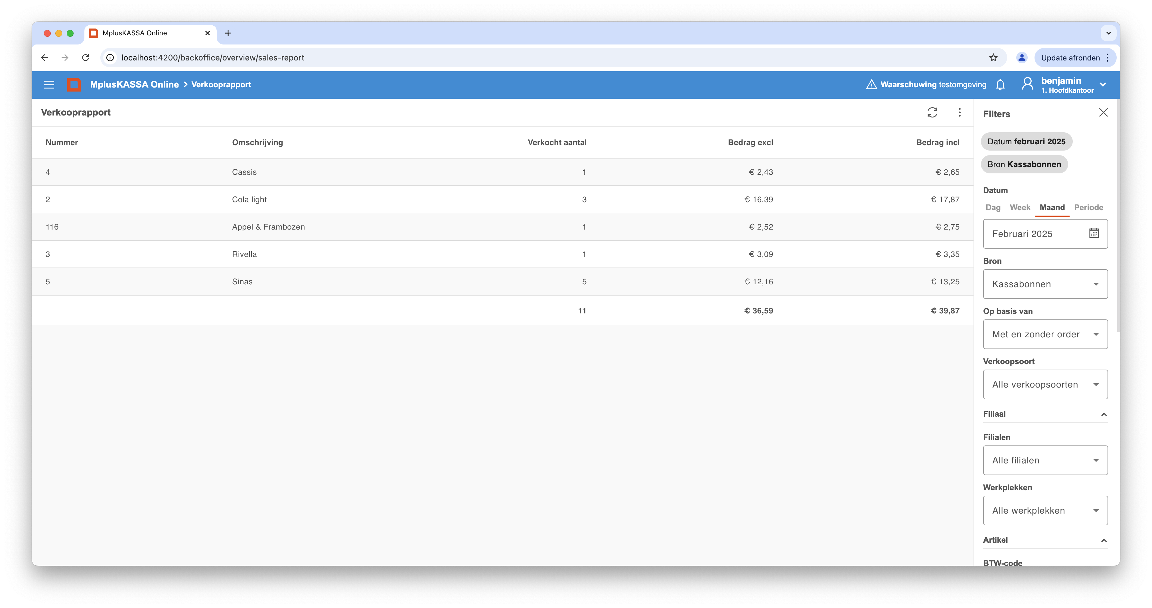This screenshot has width=1152, height=608.
Task: Click the Bron Kassabonnen filter chip
Action: 1024,164
